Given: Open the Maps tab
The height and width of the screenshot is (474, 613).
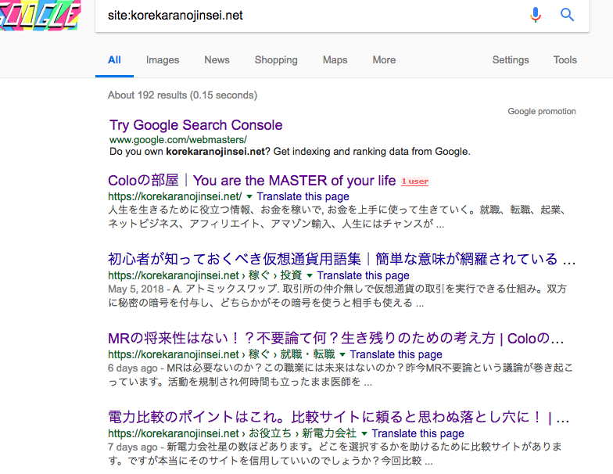Looking at the screenshot, I should (335, 59).
